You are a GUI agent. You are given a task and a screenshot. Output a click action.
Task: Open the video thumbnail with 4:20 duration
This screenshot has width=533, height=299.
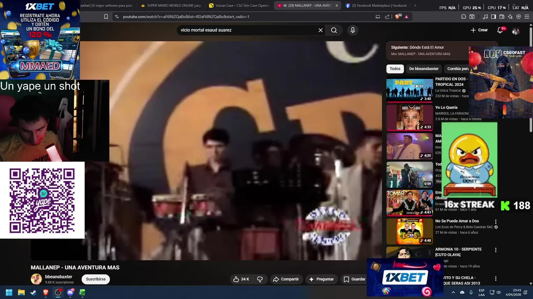point(410,146)
